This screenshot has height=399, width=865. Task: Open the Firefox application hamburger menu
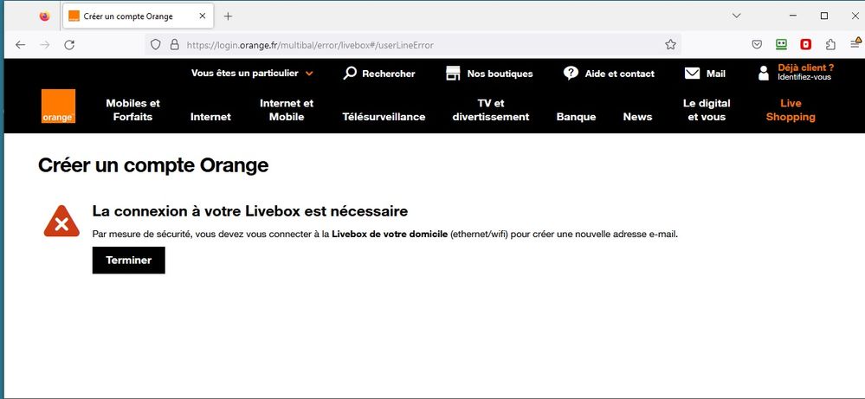(x=855, y=44)
